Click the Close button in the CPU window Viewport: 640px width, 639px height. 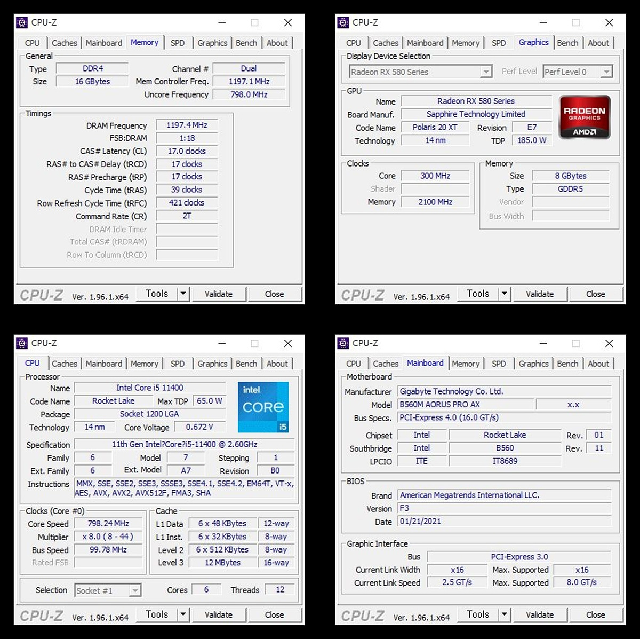tap(274, 614)
